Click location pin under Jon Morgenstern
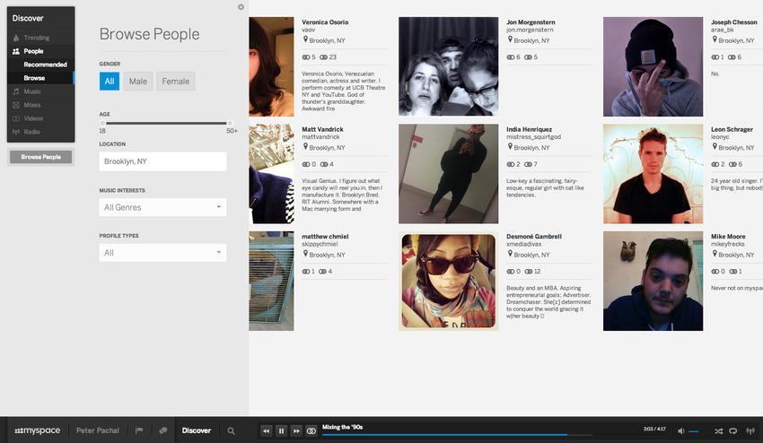This screenshot has height=443, width=763. 510,39
